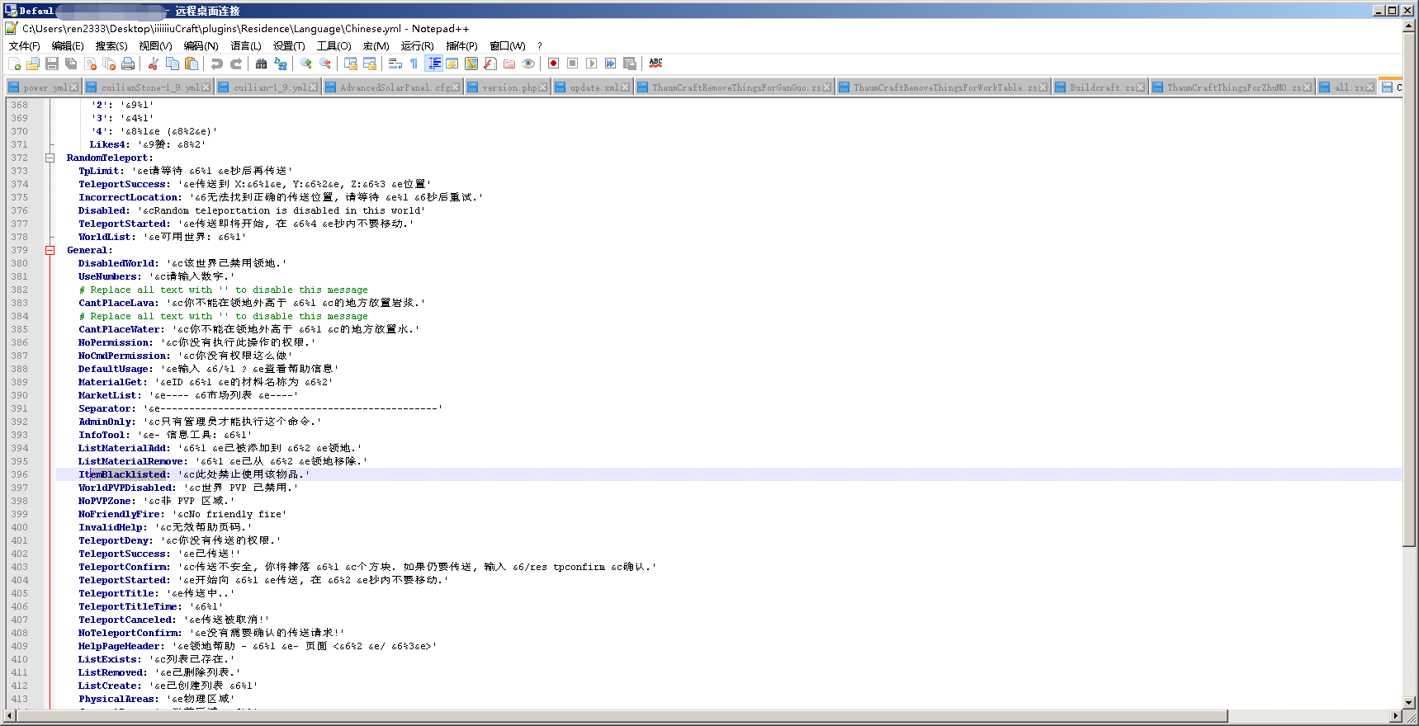The height and width of the screenshot is (726, 1419).
Task: Toggle the indent guide display
Action: 434,64
